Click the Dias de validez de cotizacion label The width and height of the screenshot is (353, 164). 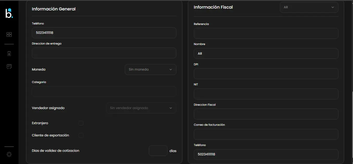[x=55, y=151]
